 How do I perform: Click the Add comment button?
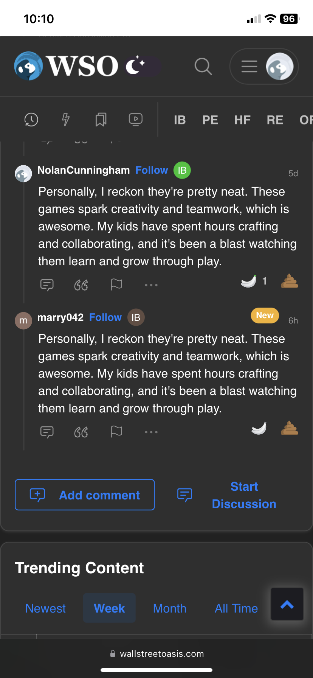[85, 495]
